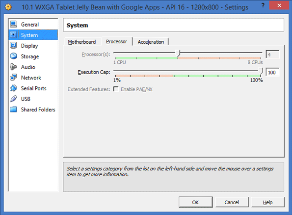Open Network settings icon

[13, 78]
